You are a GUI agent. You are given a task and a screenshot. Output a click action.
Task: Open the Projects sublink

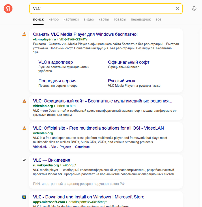65,147
